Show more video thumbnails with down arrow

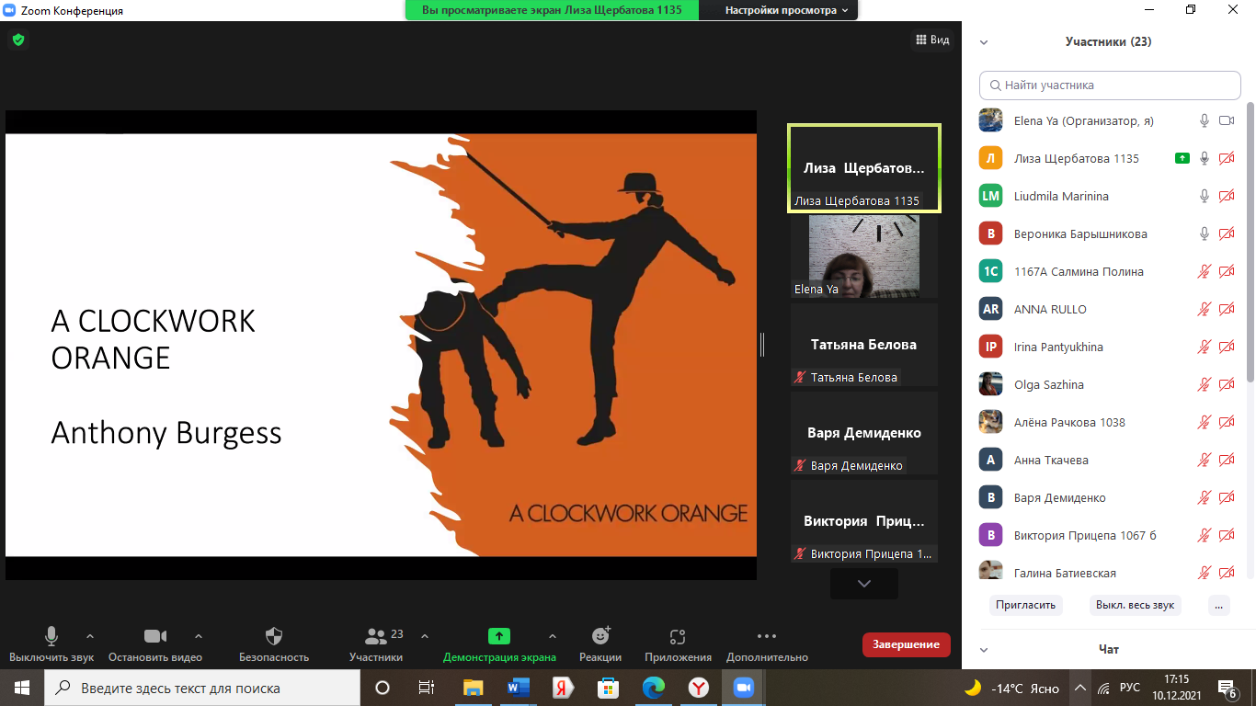coord(864,583)
